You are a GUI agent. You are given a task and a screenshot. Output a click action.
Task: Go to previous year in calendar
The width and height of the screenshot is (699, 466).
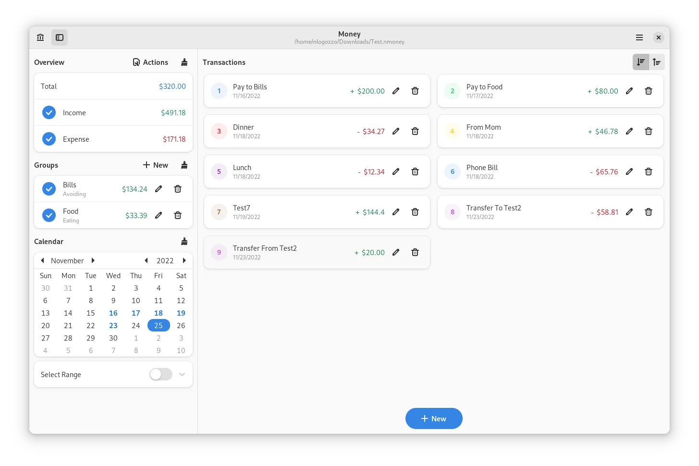click(x=146, y=261)
